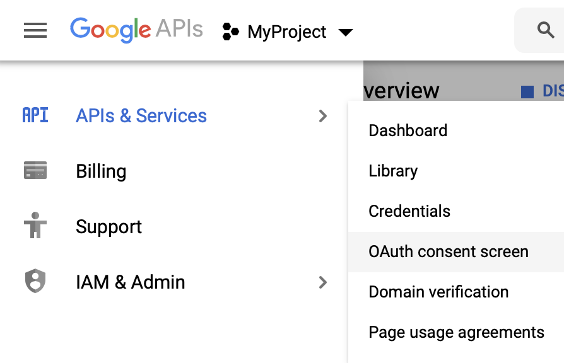
Task: Open the hamburger navigation menu
Action: pos(35,30)
